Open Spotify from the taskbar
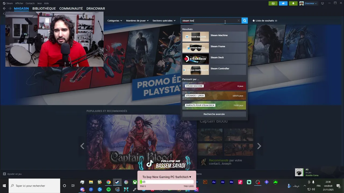Screen dimensions: 344x193 109,190
